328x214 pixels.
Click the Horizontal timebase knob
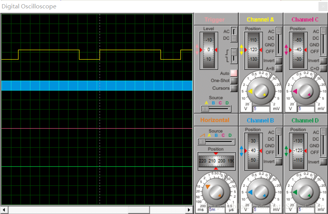[x=216, y=191]
